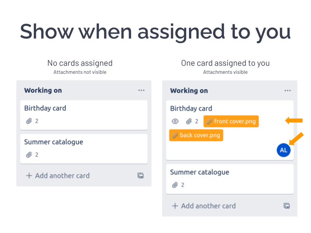Click the plus icon beside Add another card

click(29, 176)
